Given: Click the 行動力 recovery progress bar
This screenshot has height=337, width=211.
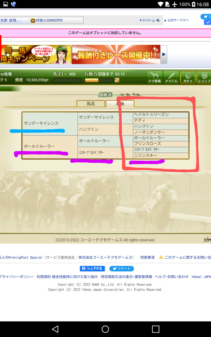Looking at the screenshot, I should click(99, 80).
